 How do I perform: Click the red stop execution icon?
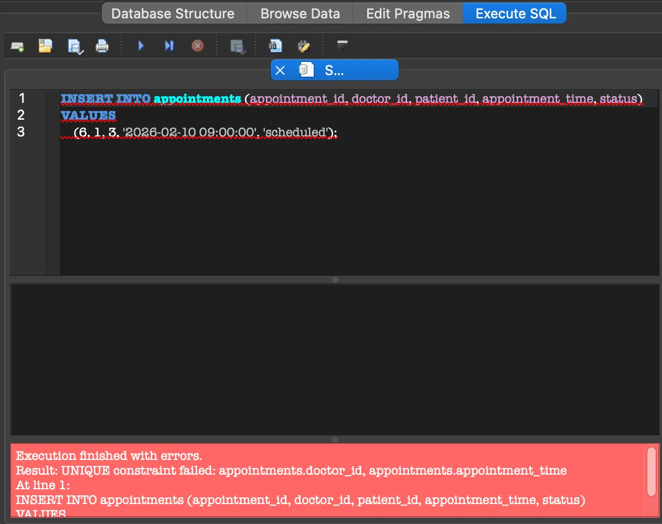[198, 46]
